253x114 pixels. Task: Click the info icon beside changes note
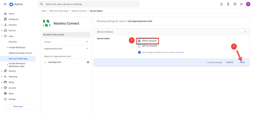(x=139, y=52)
